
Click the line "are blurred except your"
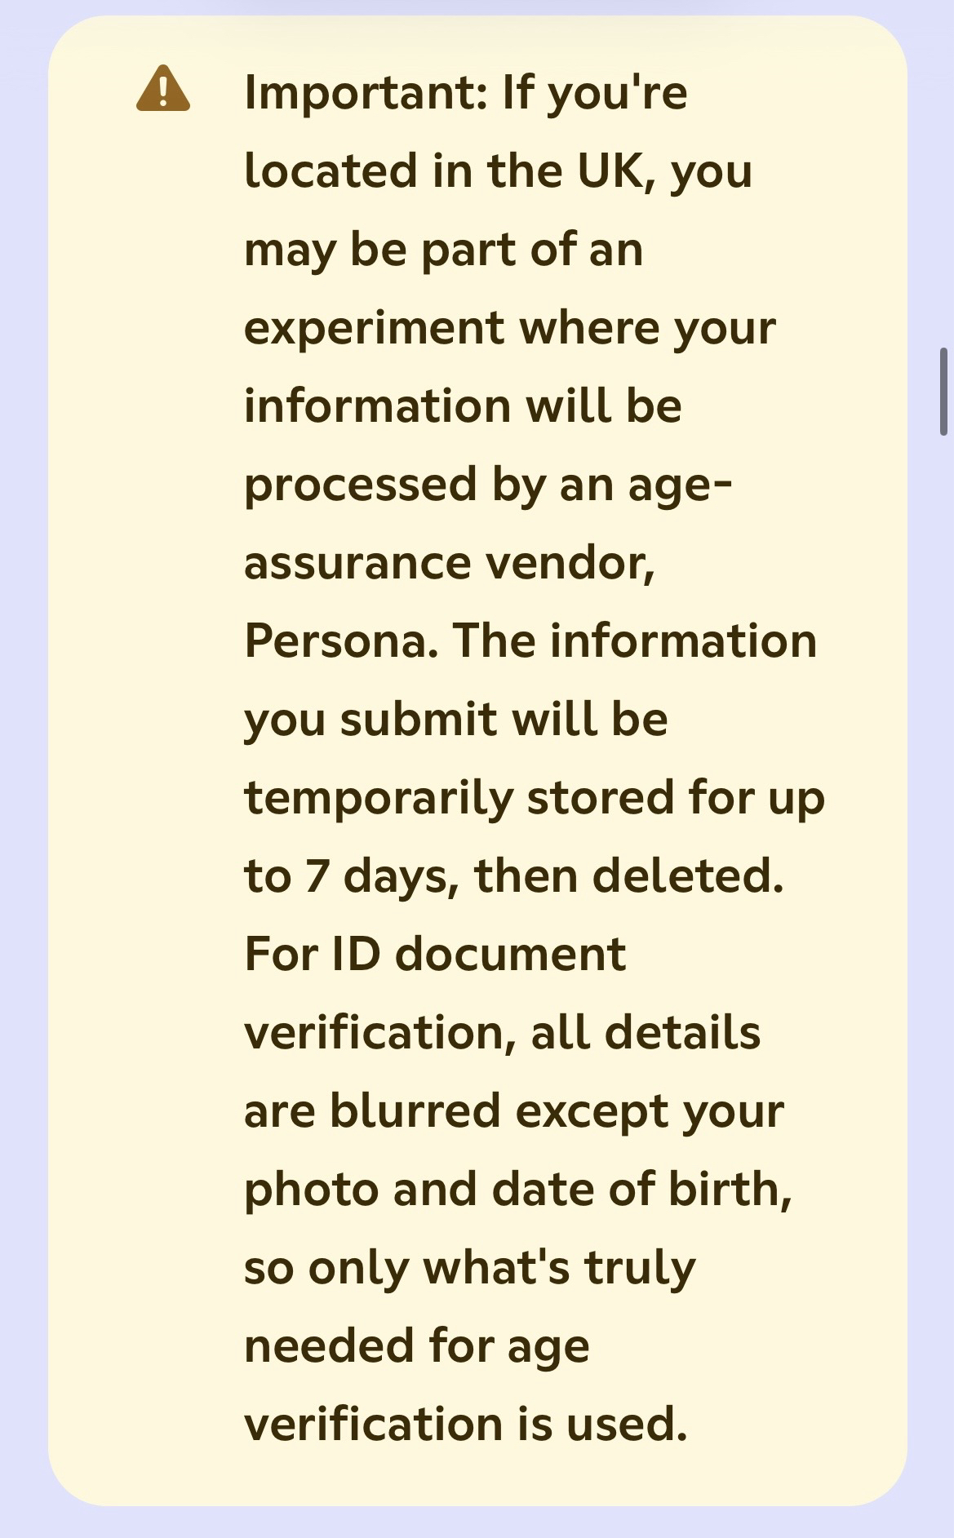[x=514, y=1110]
